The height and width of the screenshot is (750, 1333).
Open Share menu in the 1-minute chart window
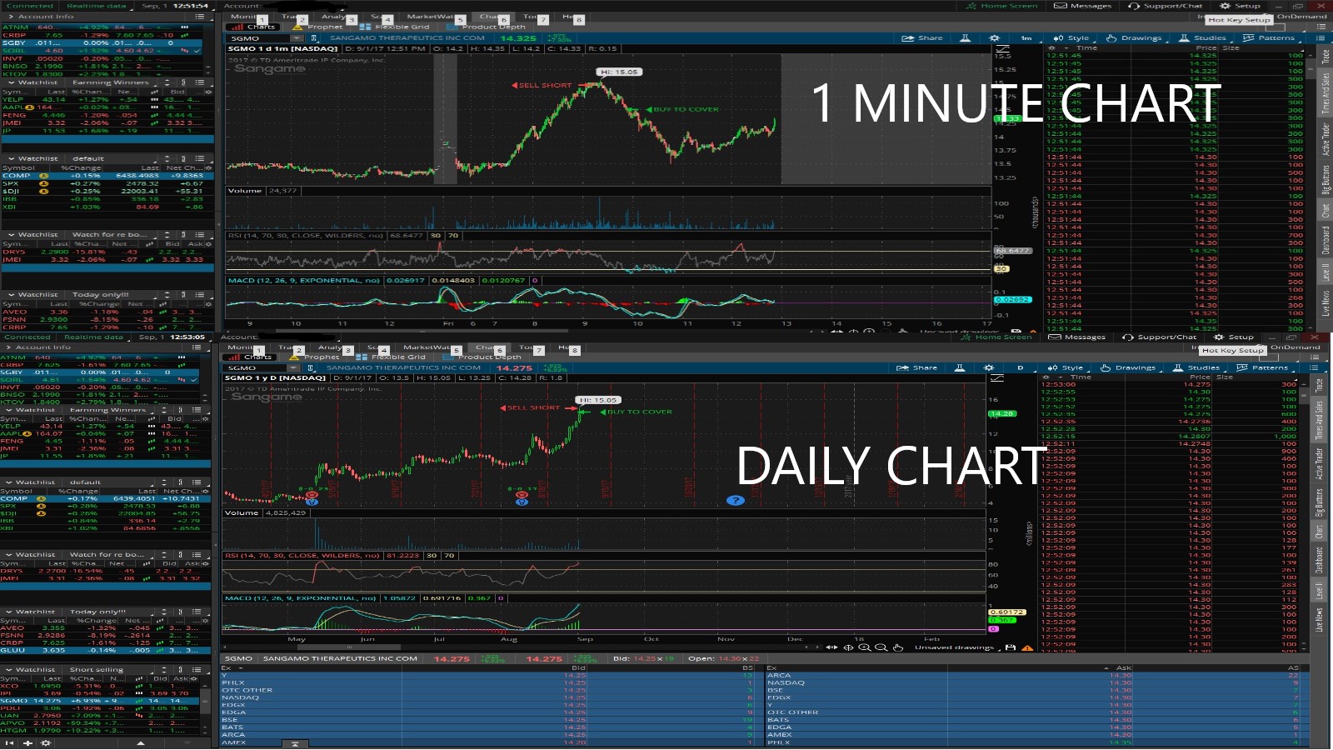pos(923,38)
